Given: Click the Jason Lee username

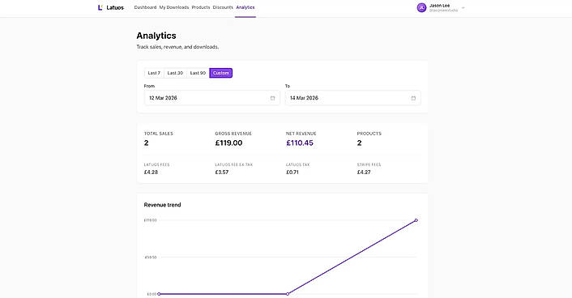Looking at the screenshot, I should (439, 6).
